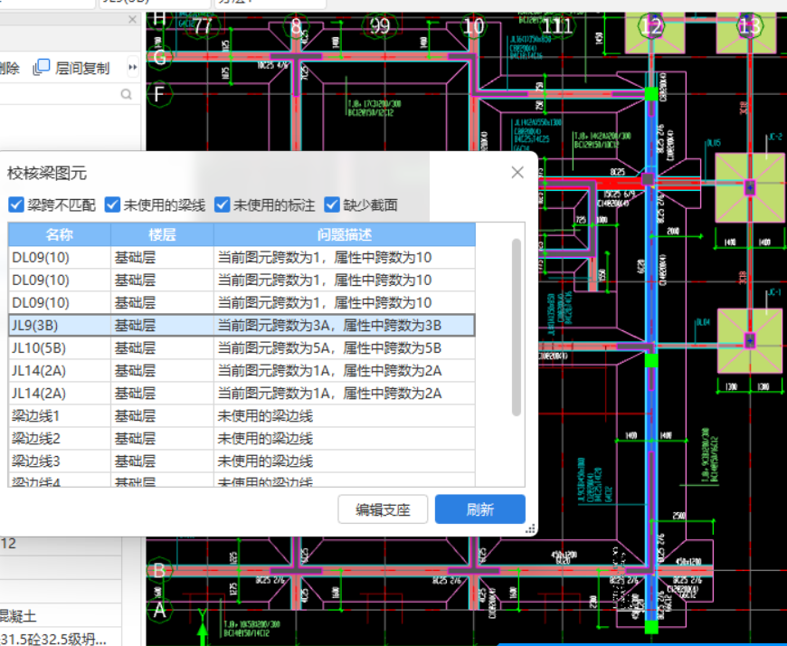Click the 层间复制 label
This screenshot has height=646, width=787.
(x=81, y=68)
